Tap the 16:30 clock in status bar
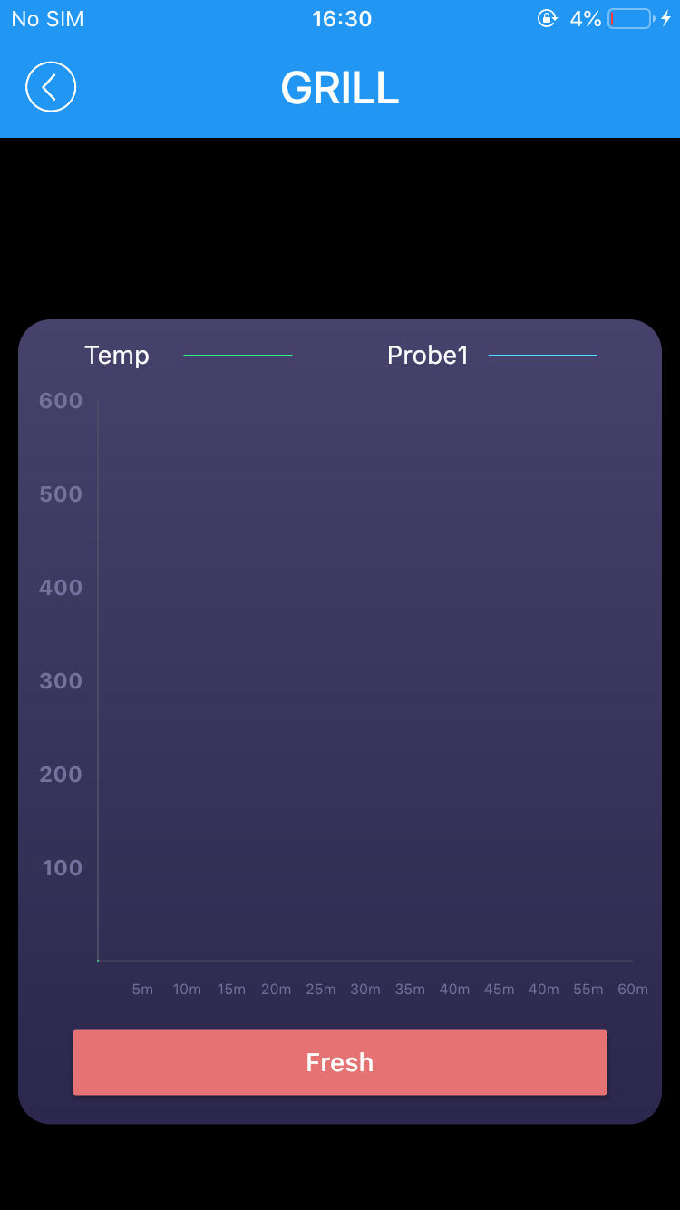The height and width of the screenshot is (1210, 680). coord(342,19)
